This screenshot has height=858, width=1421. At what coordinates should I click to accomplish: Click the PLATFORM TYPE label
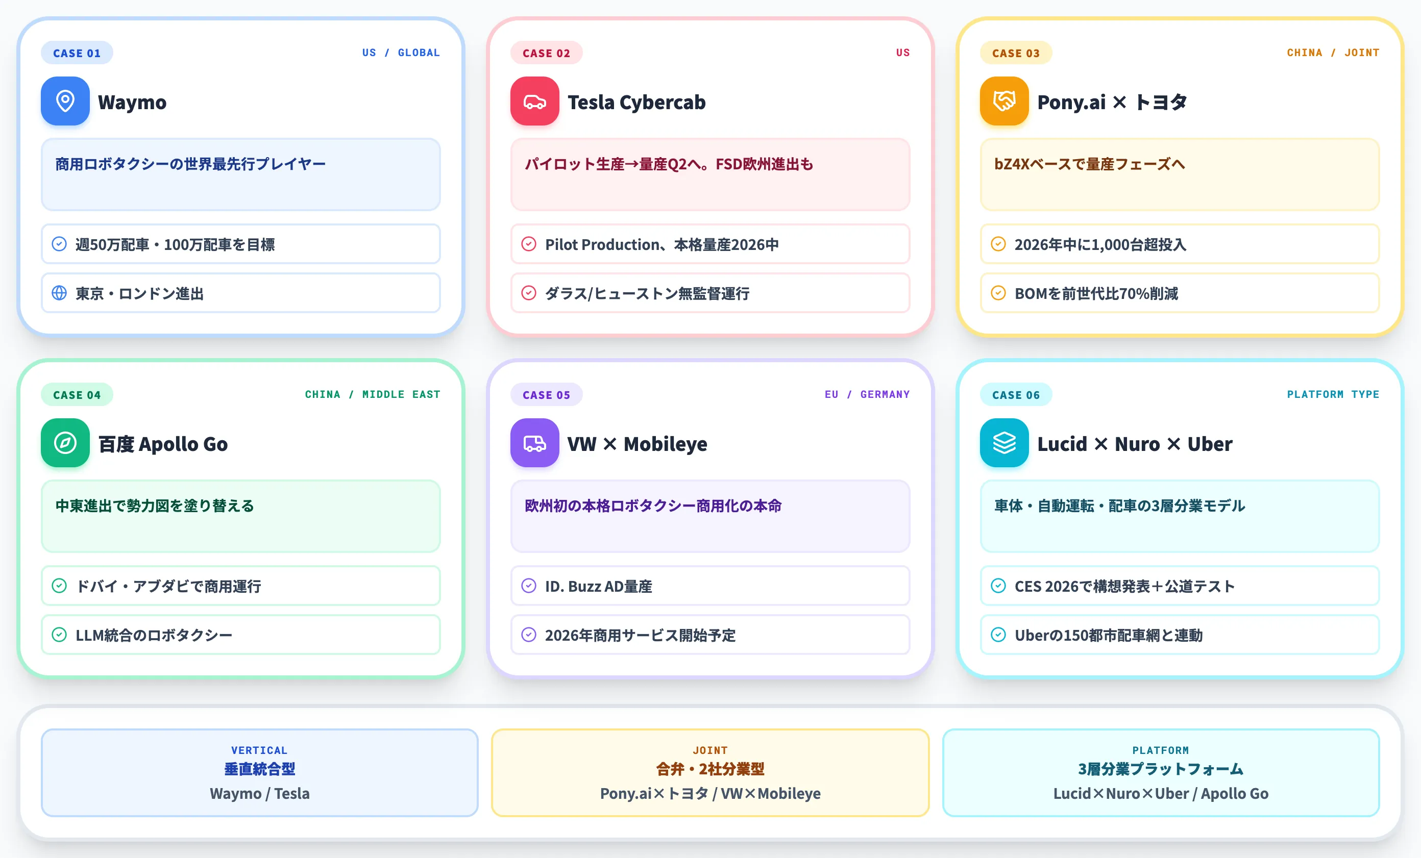pyautogui.click(x=1333, y=394)
